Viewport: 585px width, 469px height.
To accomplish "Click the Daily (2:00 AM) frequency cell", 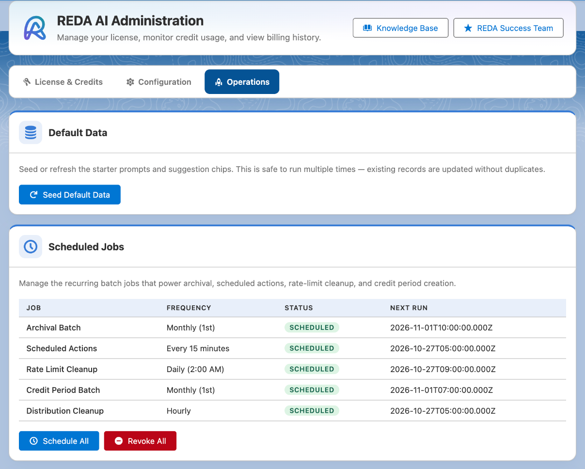I will coord(195,369).
